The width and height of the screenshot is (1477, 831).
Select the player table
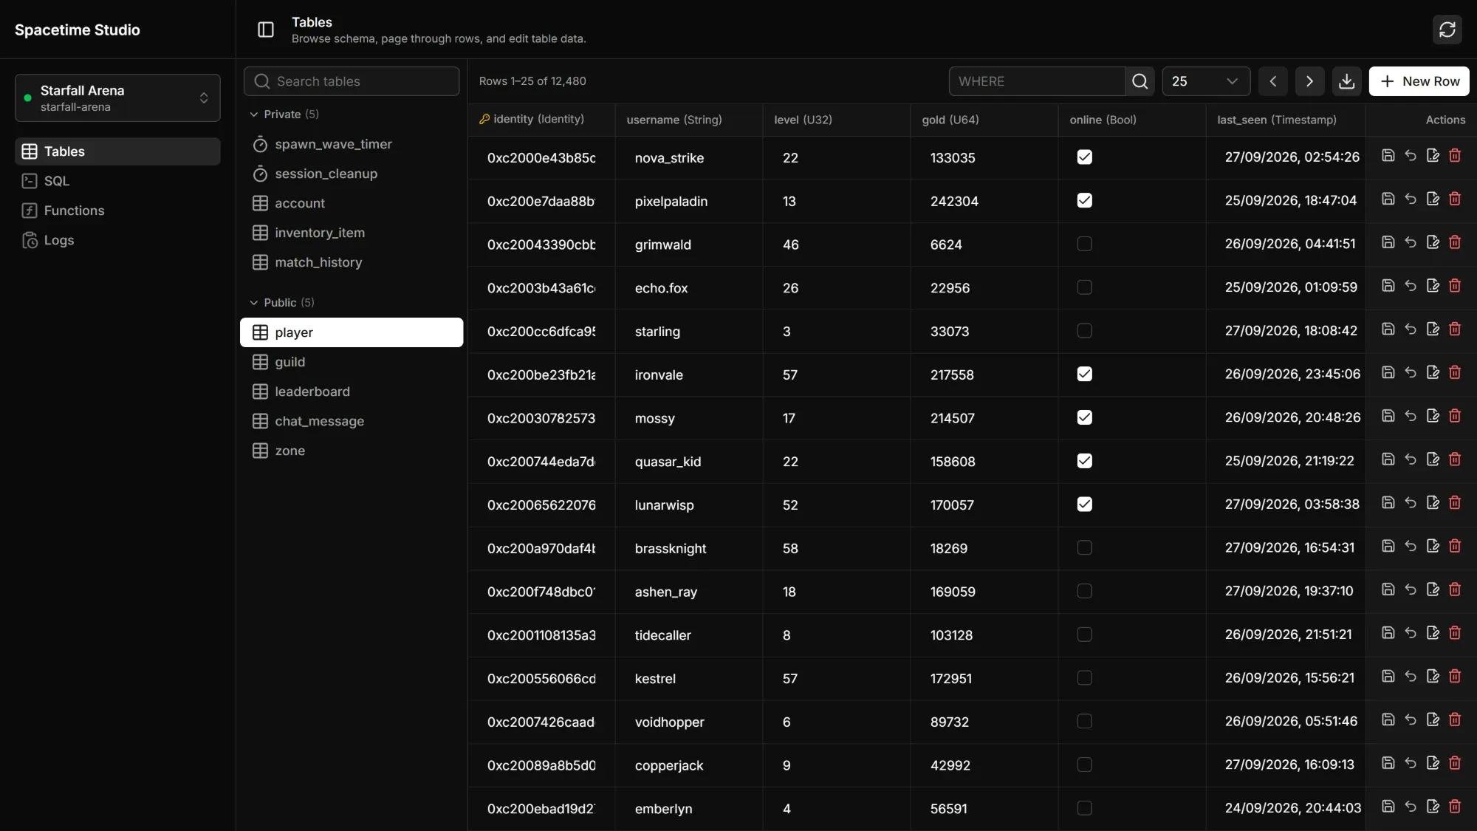352,332
